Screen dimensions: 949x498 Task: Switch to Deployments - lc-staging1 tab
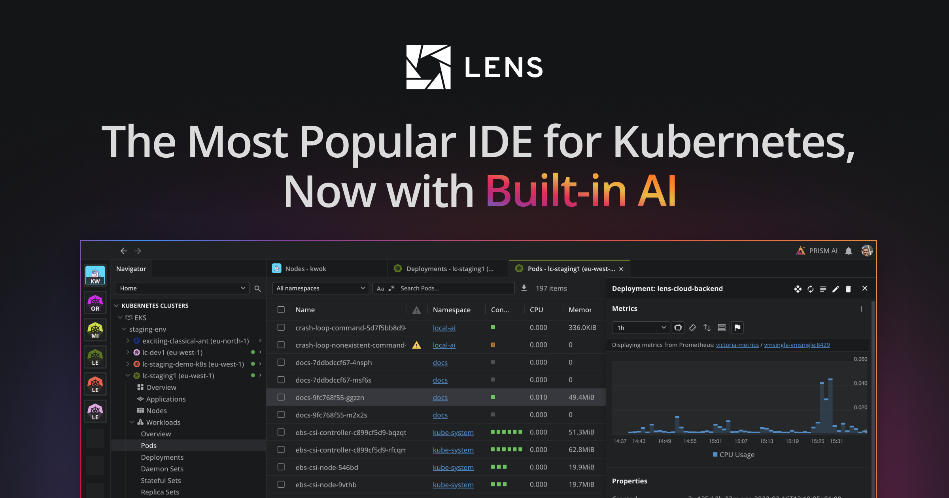point(448,269)
